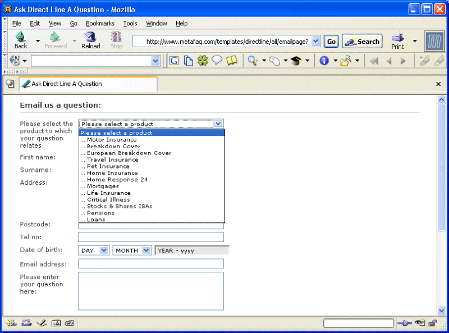Open a new tab with the tab bar icon
The height and width of the screenshot is (333, 449).
pos(10,84)
